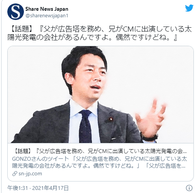
Task: Click the tweet body text about 太陽光発電の会社
Action: (99, 33)
